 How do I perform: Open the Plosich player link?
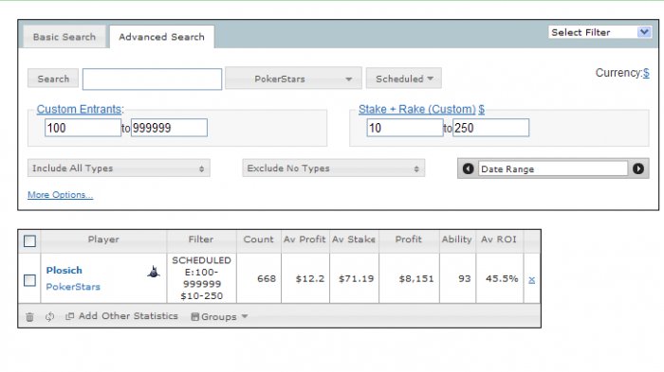click(64, 270)
